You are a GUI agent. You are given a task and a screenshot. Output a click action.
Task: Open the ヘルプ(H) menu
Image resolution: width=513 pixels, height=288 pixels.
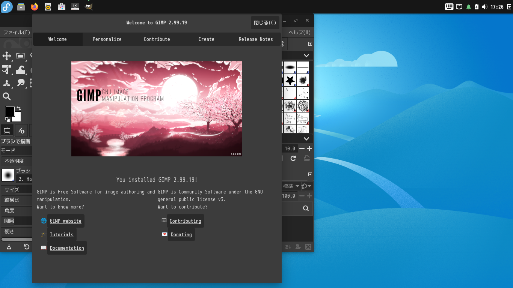(x=299, y=32)
